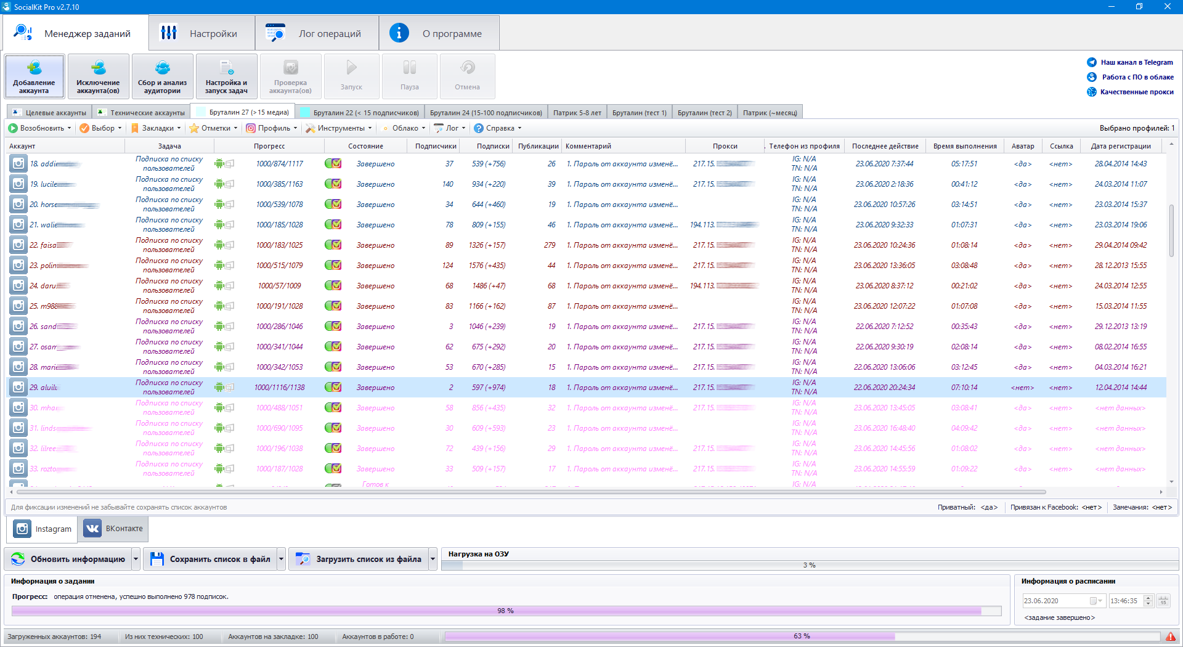
Task: Switch to the ВКонтакте network tab
Action: tap(113, 529)
